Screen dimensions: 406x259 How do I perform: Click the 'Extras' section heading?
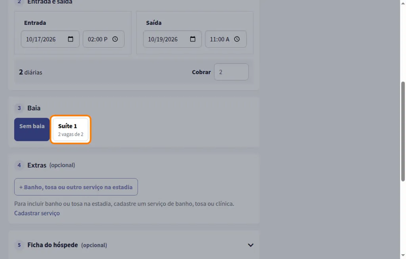37,165
